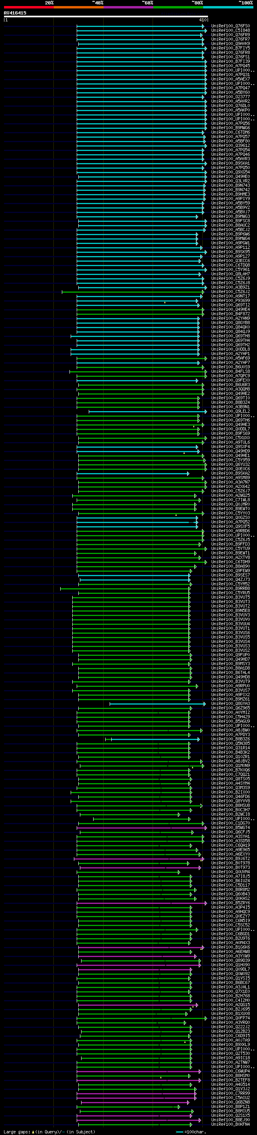Click the UniRef100_Q9LEL2 hit label
257x1135 pixels.
point(230,411)
